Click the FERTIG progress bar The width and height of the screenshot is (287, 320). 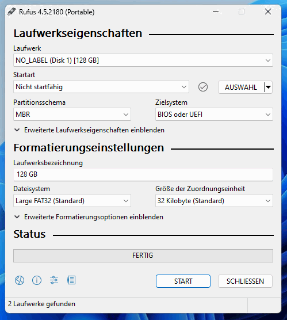point(143,256)
